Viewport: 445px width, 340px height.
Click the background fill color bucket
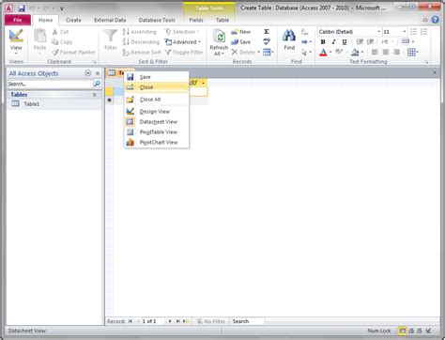(355, 53)
